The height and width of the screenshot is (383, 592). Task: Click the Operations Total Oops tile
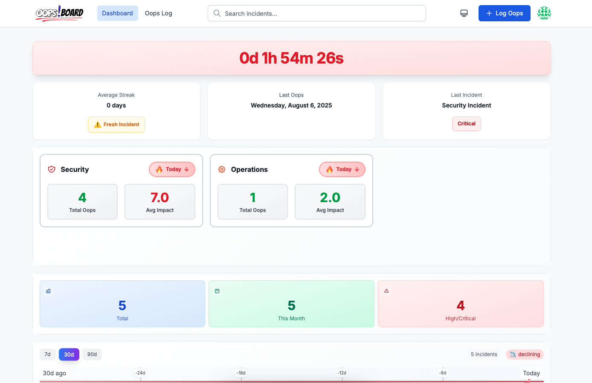[x=252, y=202]
